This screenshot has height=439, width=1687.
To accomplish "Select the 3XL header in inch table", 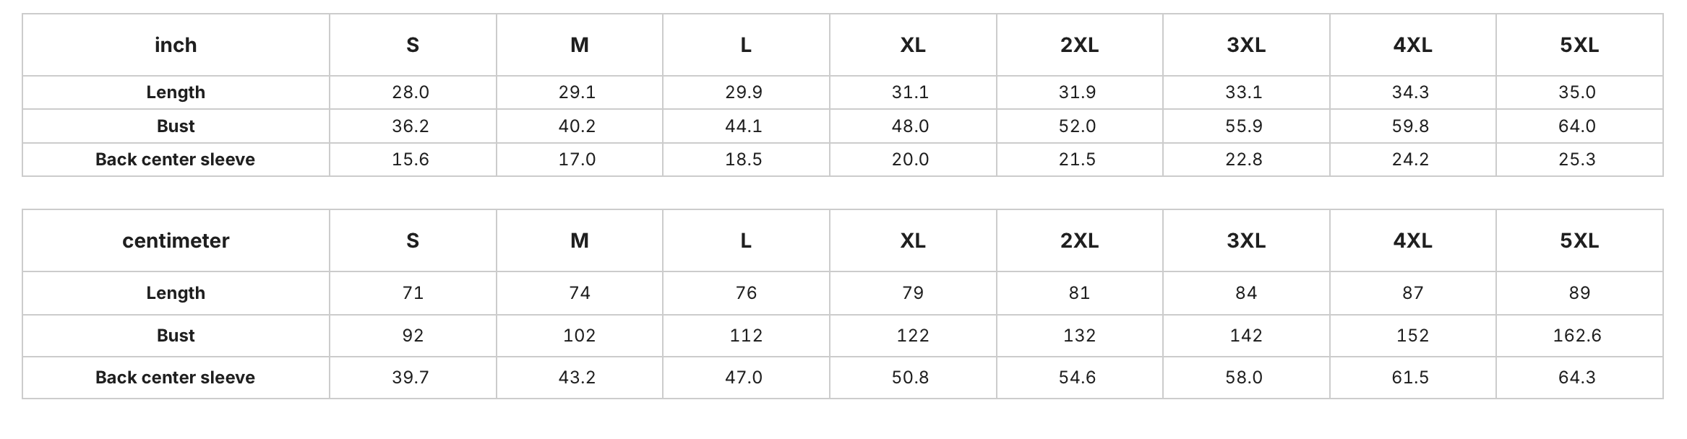I will click(x=1246, y=45).
